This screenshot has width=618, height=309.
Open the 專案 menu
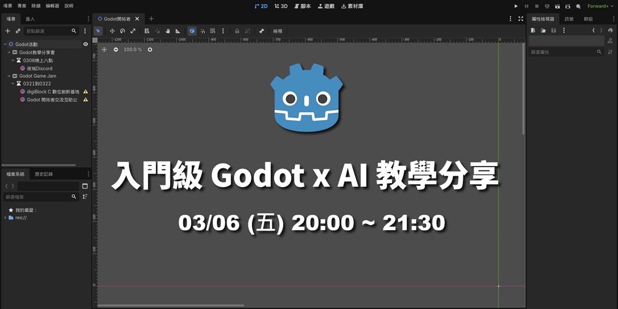click(x=22, y=6)
